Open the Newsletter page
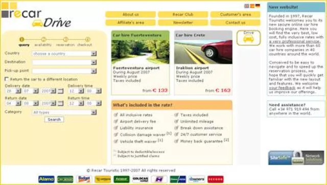This screenshot has height=185, width=327. (x=183, y=22)
